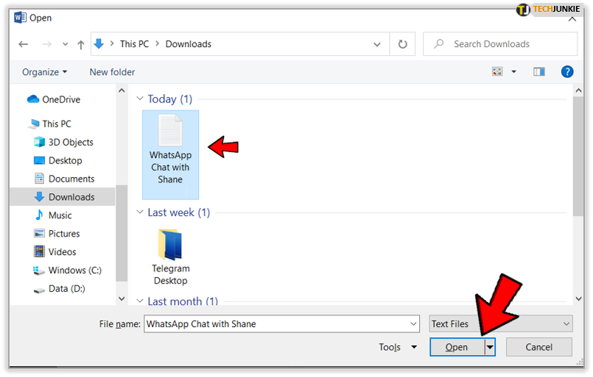
Task: Click the arrow beside the Open button
Action: pyautogui.click(x=490, y=347)
